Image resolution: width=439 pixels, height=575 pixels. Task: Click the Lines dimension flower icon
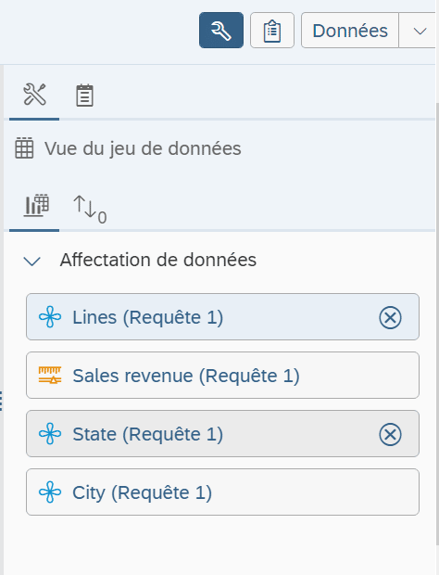tap(50, 317)
